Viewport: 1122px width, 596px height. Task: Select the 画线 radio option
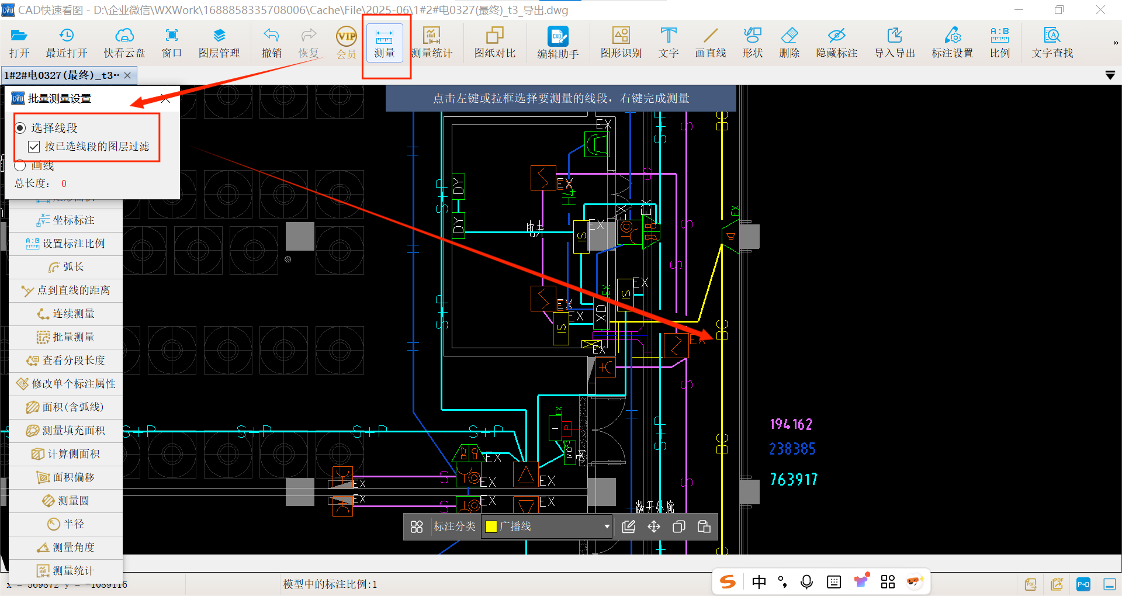point(34,166)
